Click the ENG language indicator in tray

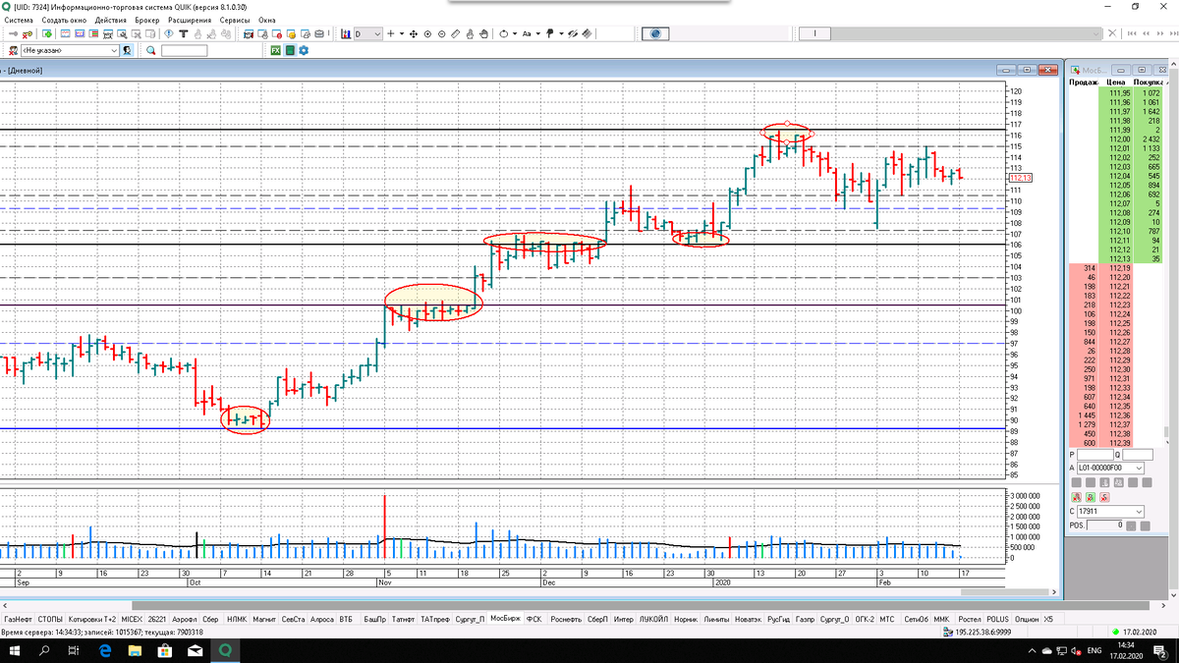coord(1094,650)
